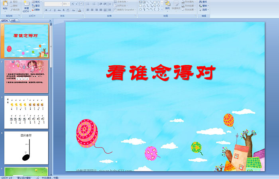Click the Numbering list icon

(94, 4)
